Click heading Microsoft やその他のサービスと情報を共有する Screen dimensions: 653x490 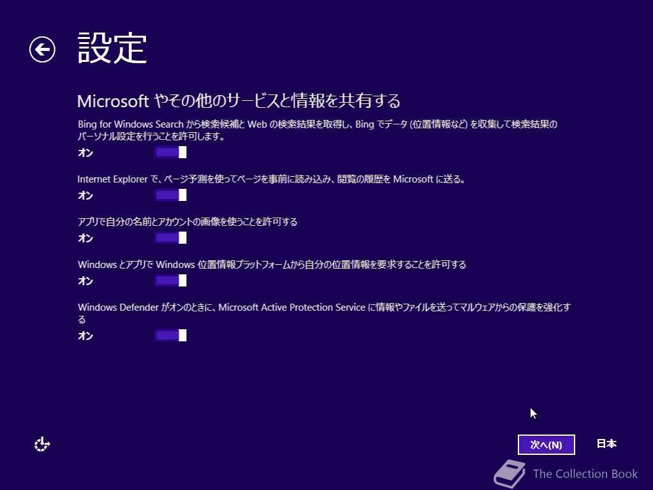(x=239, y=101)
